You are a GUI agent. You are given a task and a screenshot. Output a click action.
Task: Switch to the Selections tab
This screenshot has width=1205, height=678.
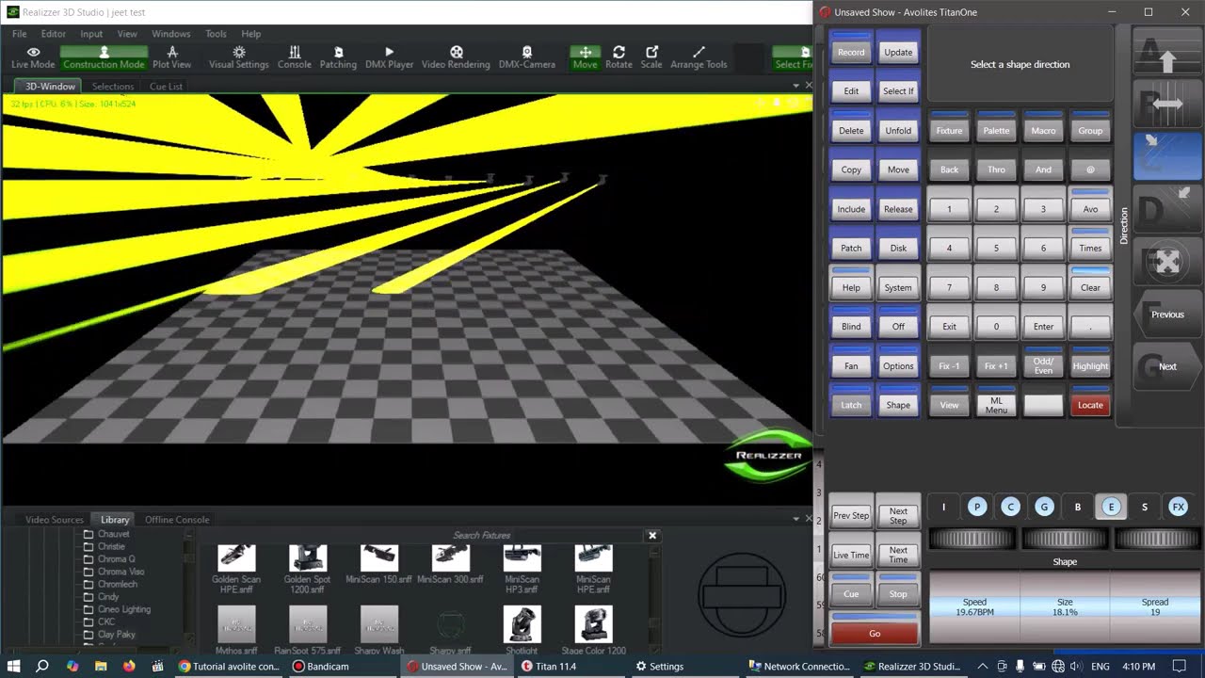tap(113, 86)
